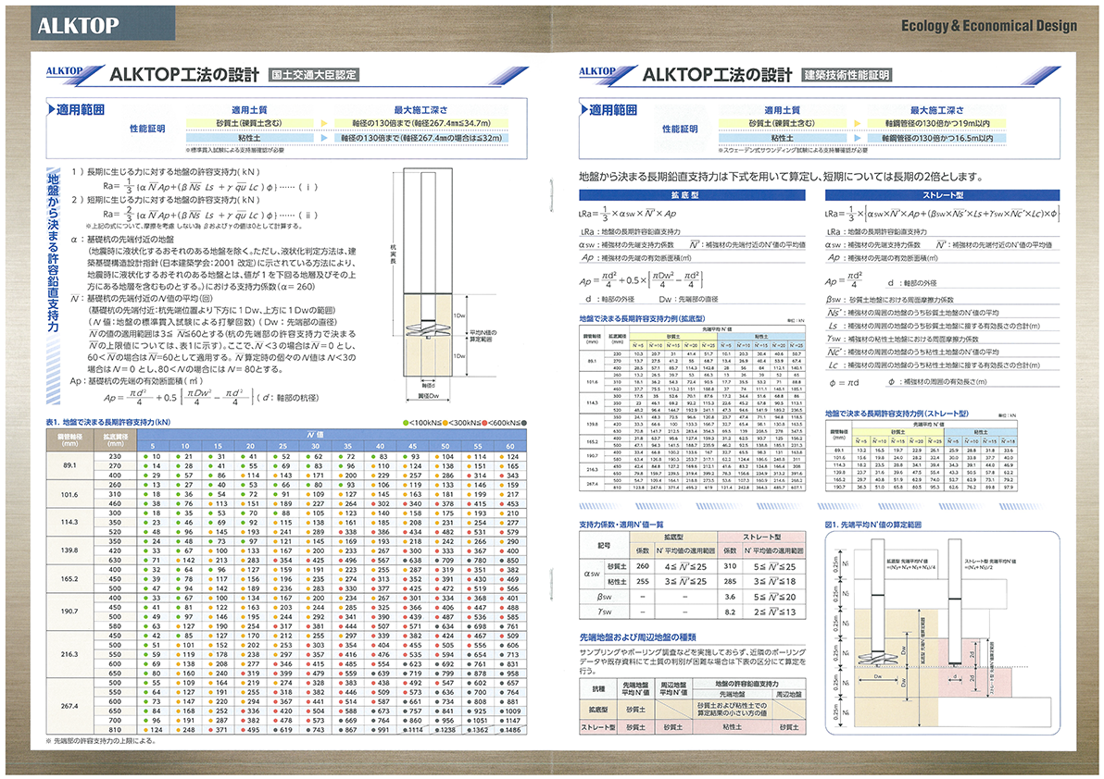Screen dimensions: 1104x779
Task: Click the heading '地盤で決まる長期許容支持力例(ストレート型)'
Action: [897, 414]
